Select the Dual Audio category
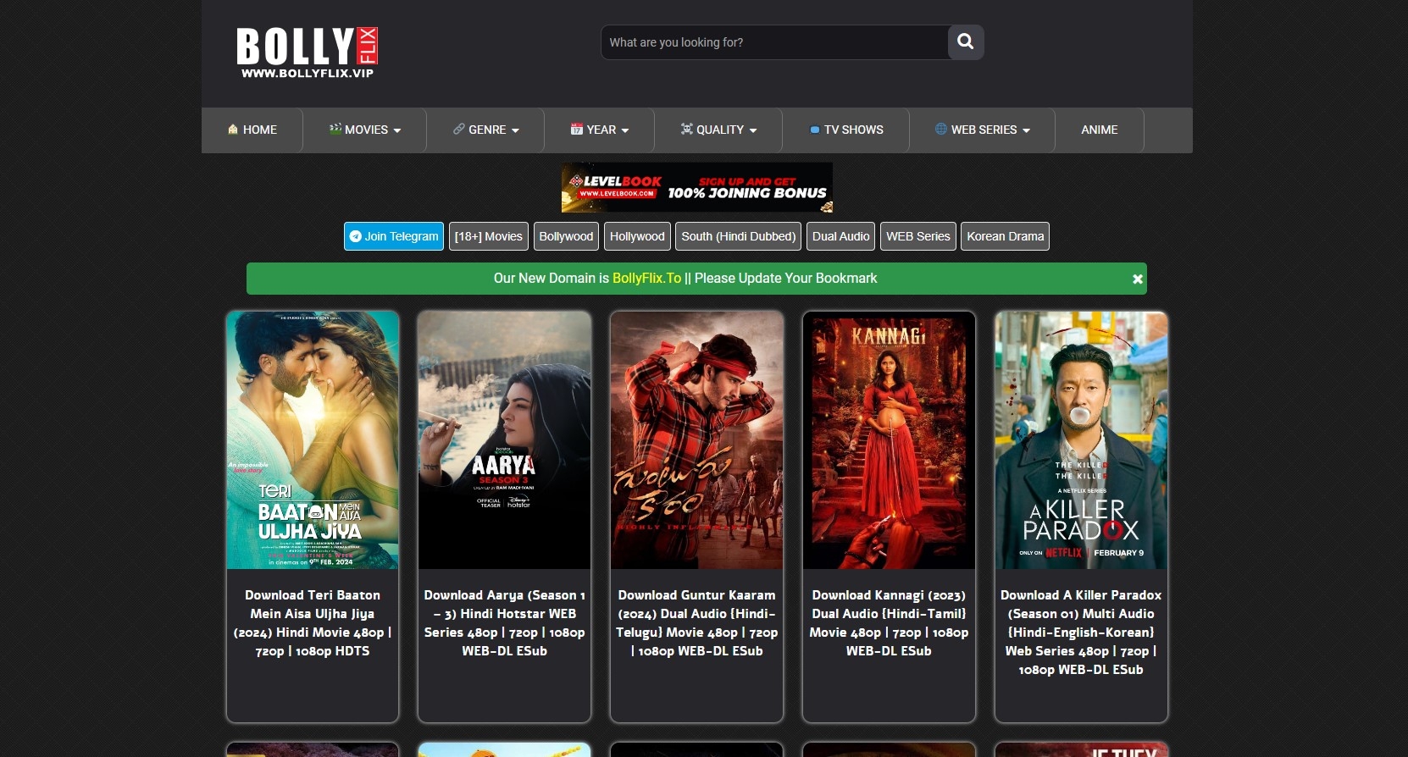 click(841, 236)
